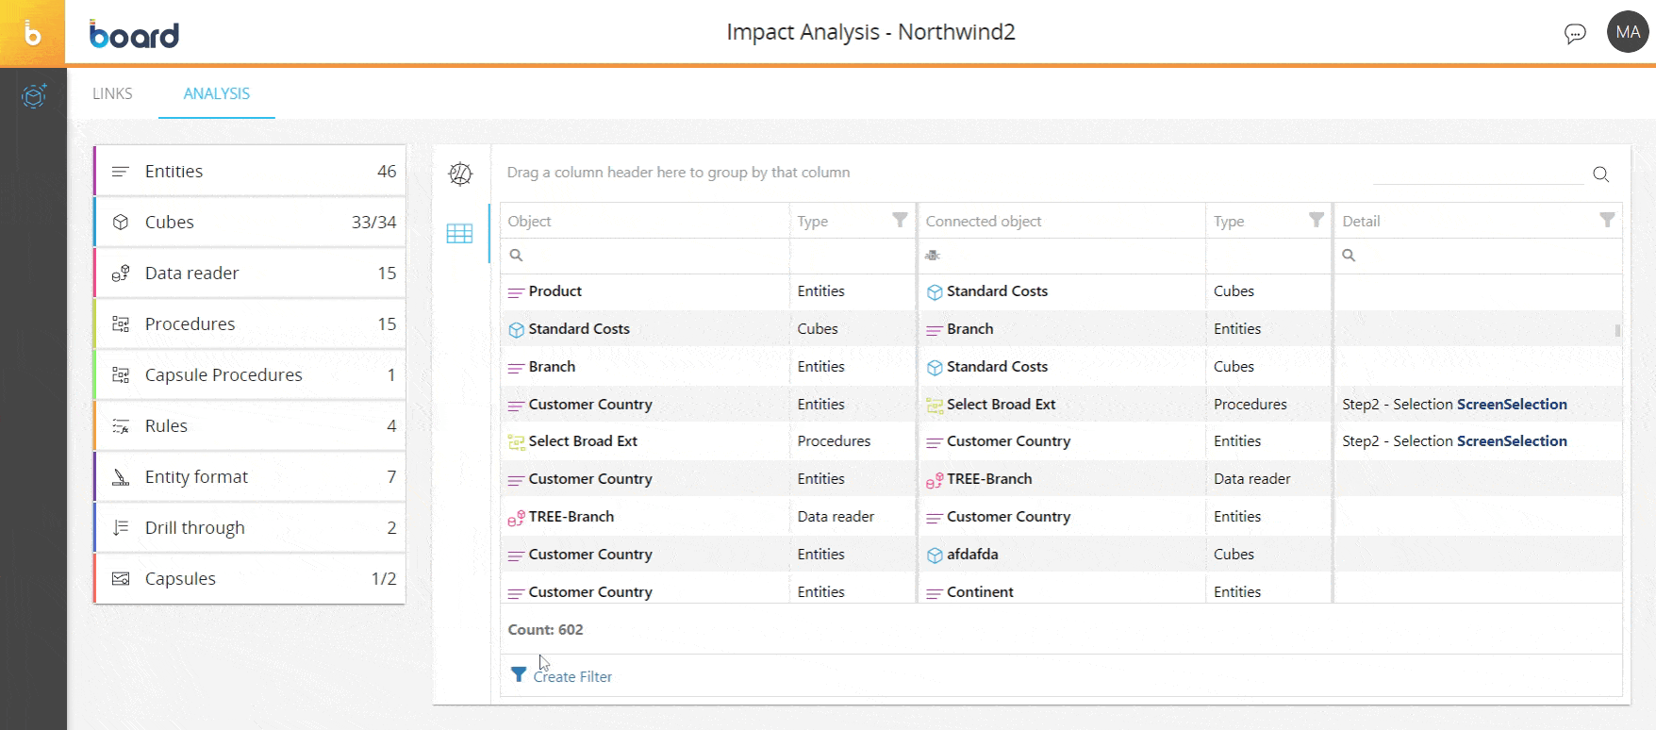Toggle the Cubes category filter

tap(250, 223)
